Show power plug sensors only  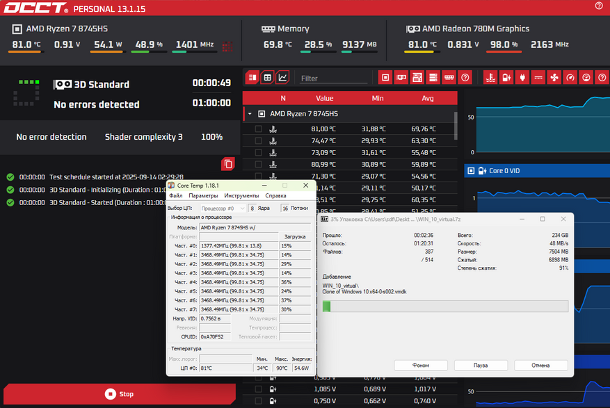[522, 78]
